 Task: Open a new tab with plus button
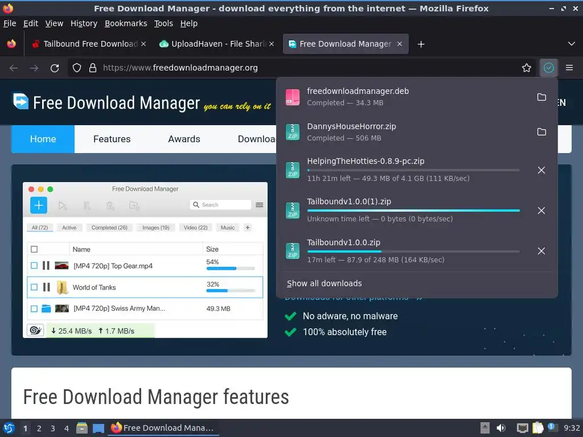[421, 44]
